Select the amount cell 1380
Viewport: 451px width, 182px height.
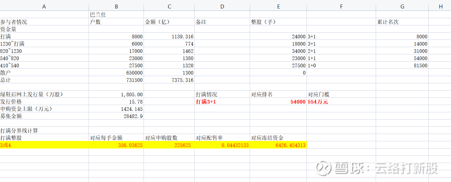click(169, 58)
